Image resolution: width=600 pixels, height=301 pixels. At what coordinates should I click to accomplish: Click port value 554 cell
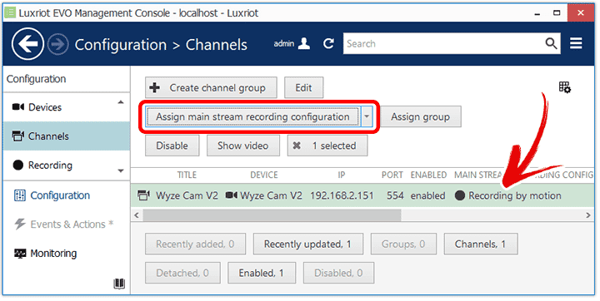point(395,195)
